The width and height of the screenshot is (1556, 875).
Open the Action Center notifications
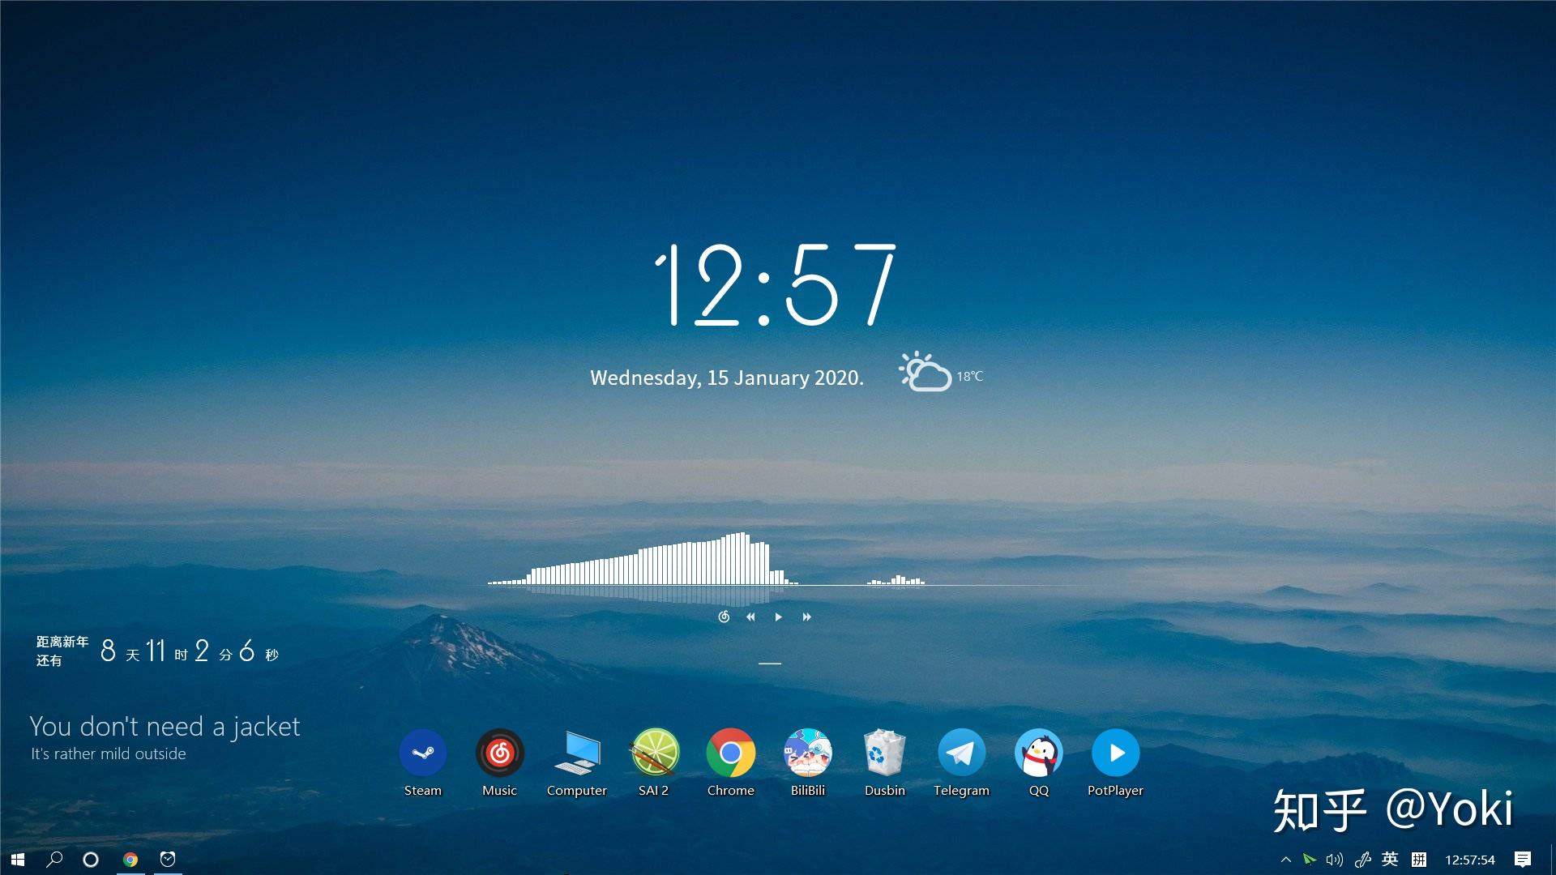(1523, 860)
